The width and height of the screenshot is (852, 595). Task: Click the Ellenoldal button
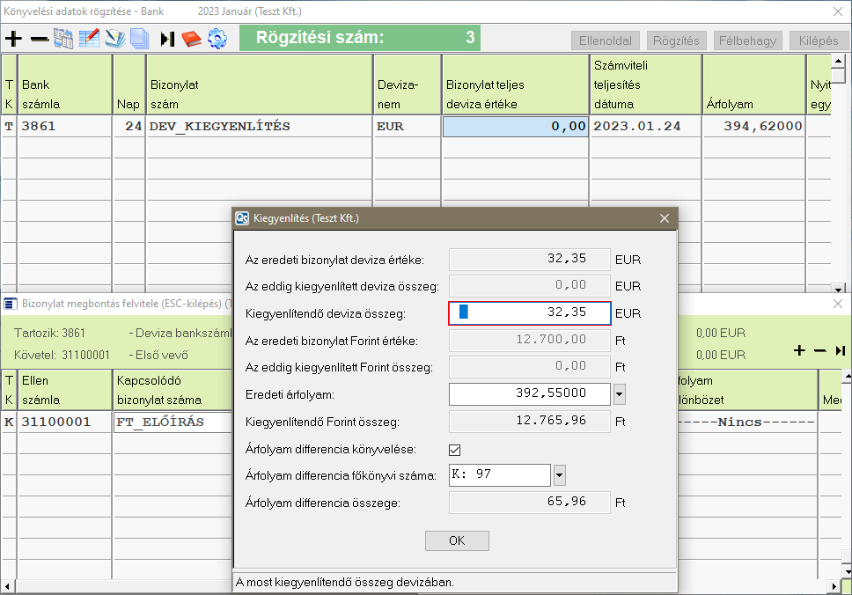coord(605,40)
